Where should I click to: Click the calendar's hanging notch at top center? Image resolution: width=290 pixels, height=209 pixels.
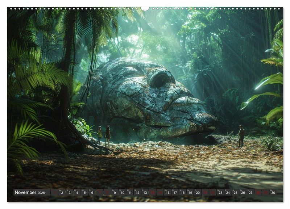[145, 8]
